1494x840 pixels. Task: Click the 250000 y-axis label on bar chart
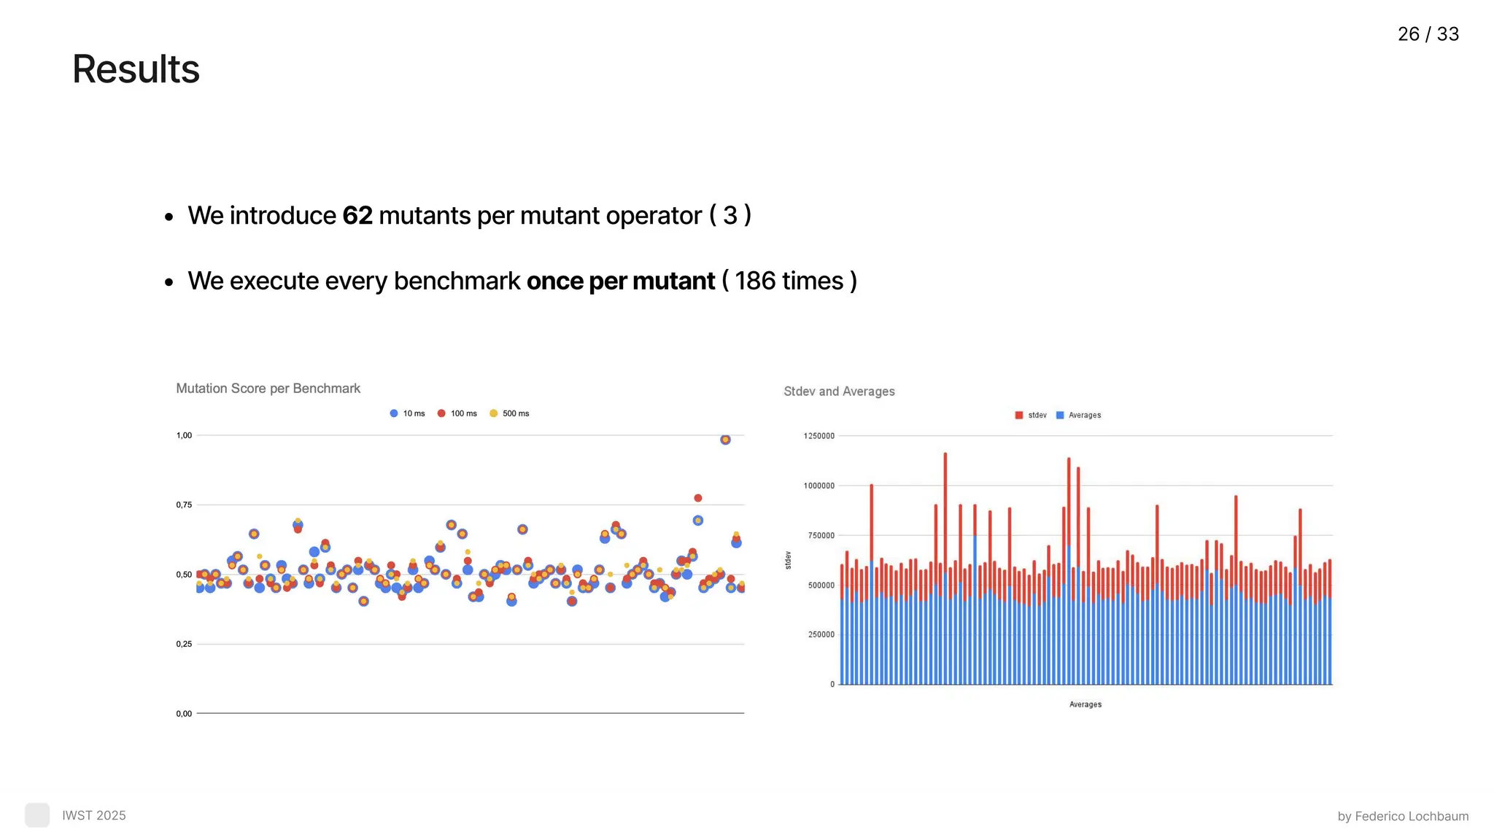(821, 635)
